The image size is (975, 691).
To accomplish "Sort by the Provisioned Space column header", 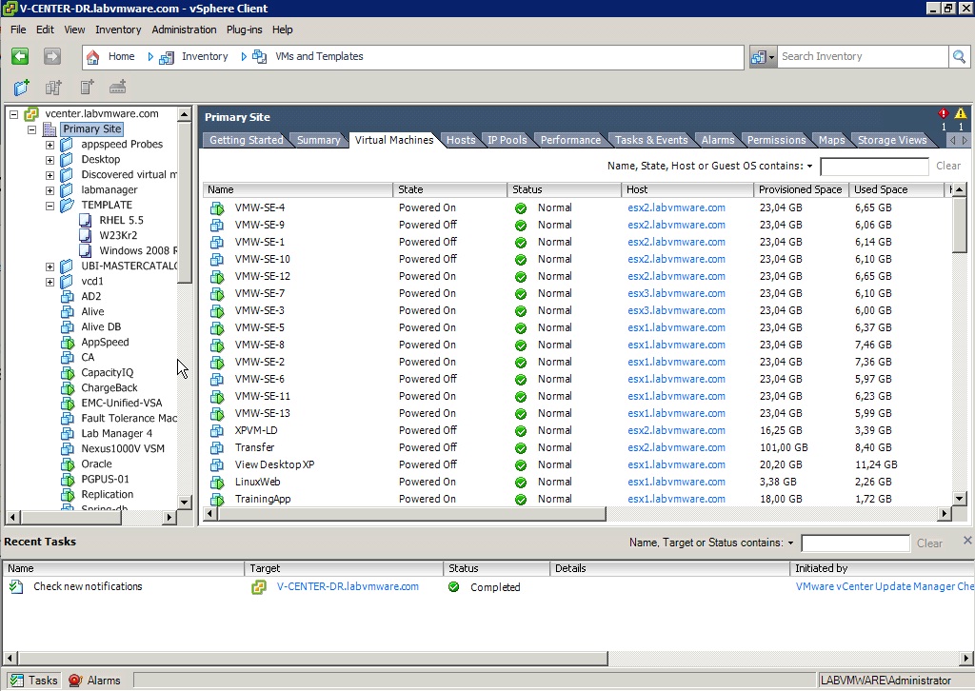I will [x=801, y=189].
